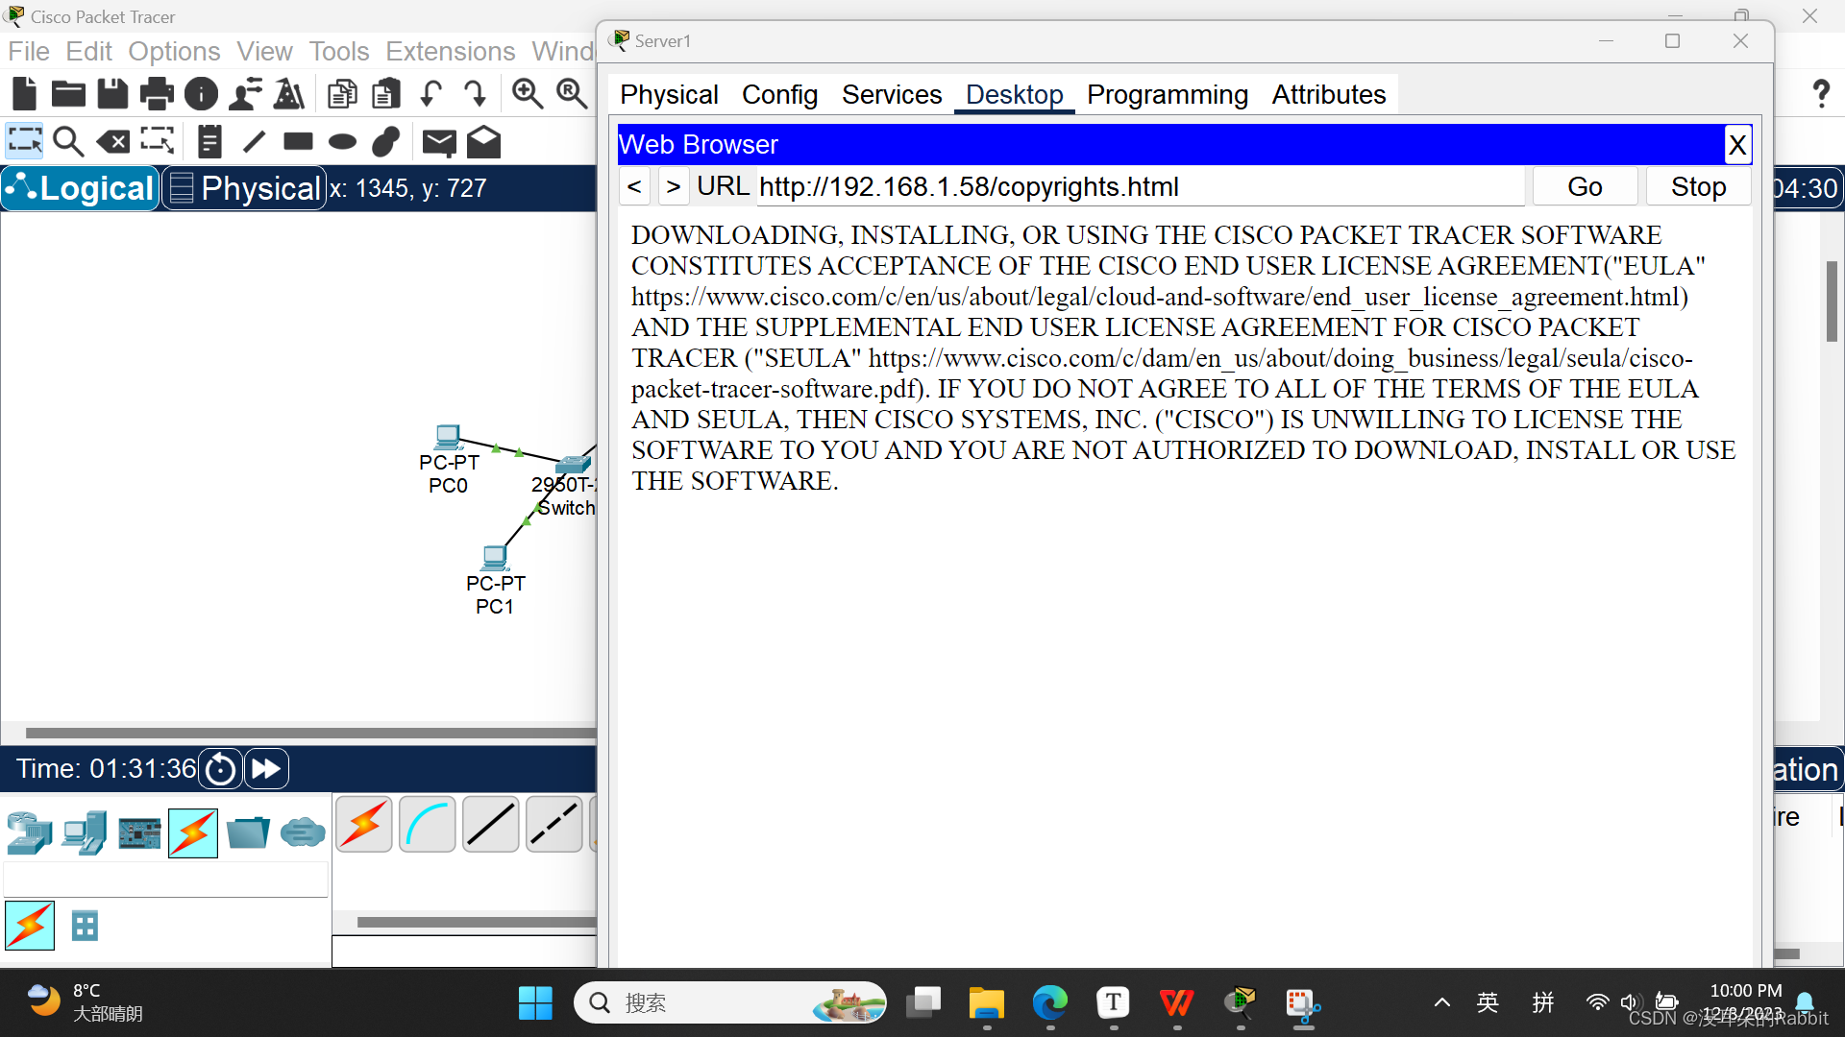Add a simple PDU envelope
The width and height of the screenshot is (1845, 1037).
coord(439,142)
